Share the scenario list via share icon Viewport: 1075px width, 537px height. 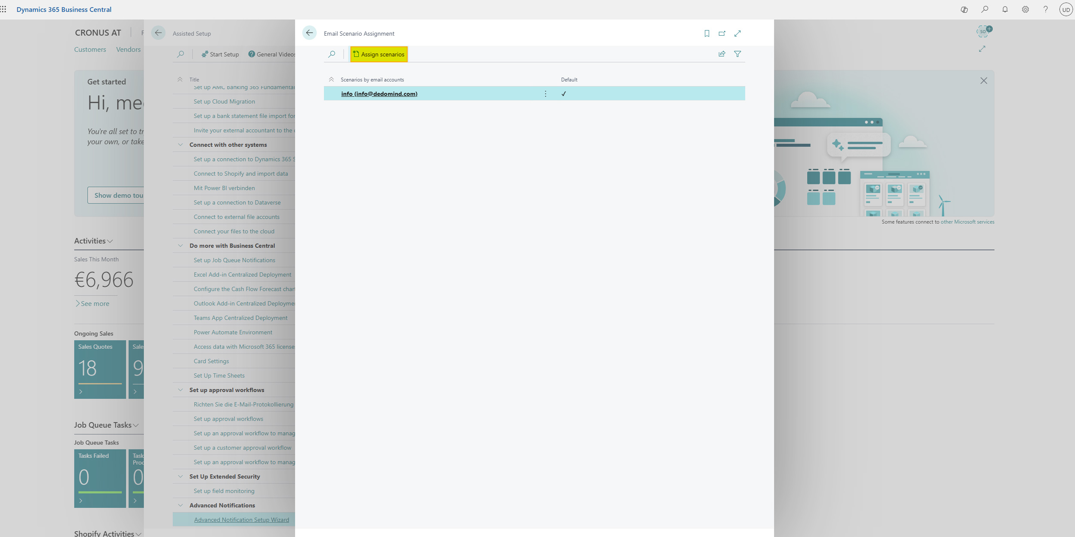click(721, 54)
